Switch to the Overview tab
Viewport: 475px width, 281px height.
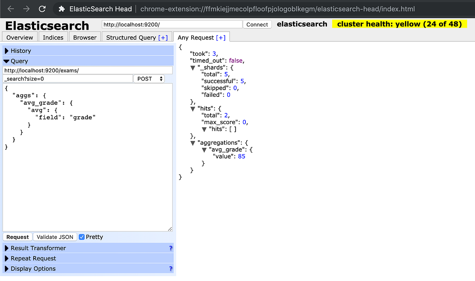[19, 37]
